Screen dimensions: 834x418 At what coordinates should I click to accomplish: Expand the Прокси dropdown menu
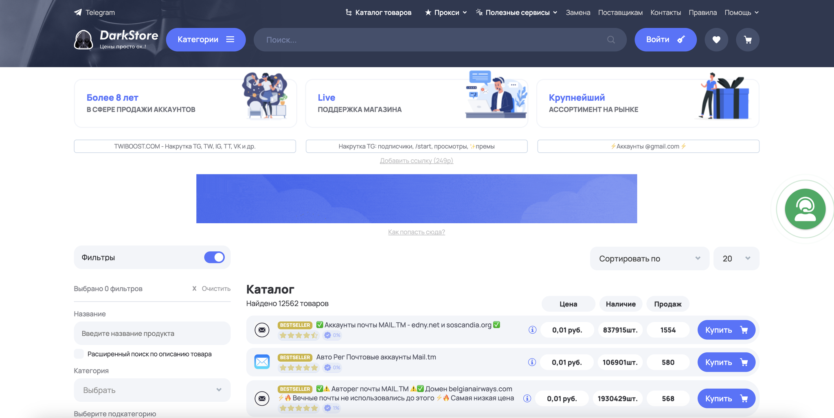(446, 13)
